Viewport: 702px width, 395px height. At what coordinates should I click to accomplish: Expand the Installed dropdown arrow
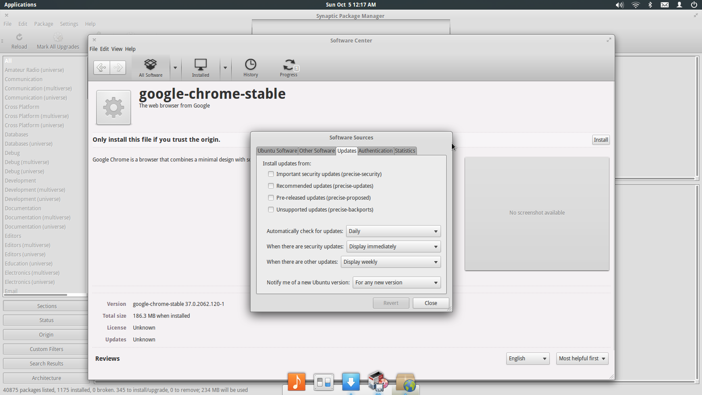225,68
